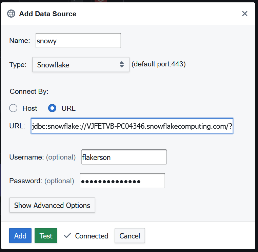Cancel adding the data source
Image resolution: width=258 pixels, height=252 pixels.
[x=130, y=236]
